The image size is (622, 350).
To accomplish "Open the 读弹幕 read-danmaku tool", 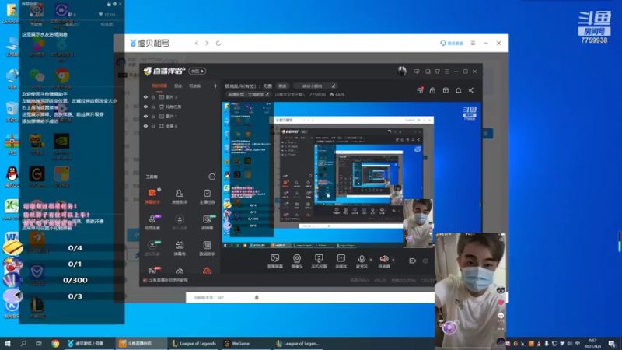I will click(x=207, y=222).
